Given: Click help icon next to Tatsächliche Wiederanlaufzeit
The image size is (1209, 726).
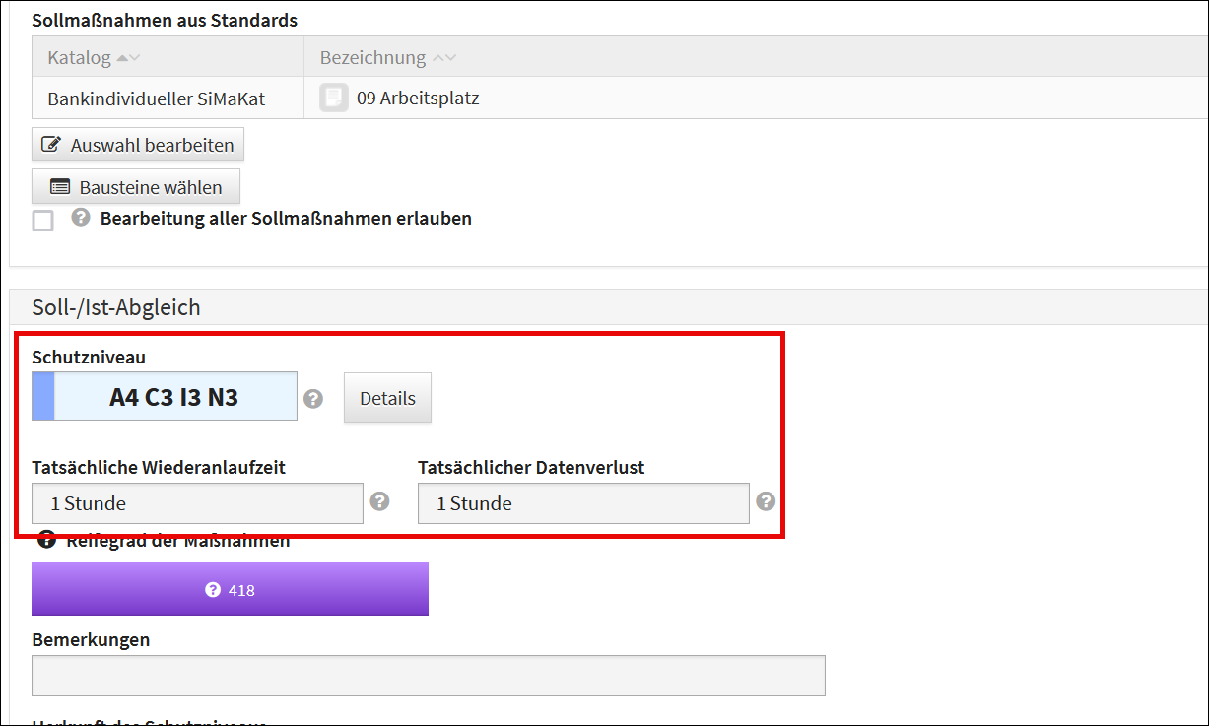Looking at the screenshot, I should click(380, 502).
